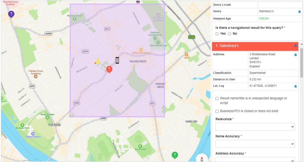Check 'unexpected language or script' box
Viewport: 305px width, 162px height.
click(217, 99)
